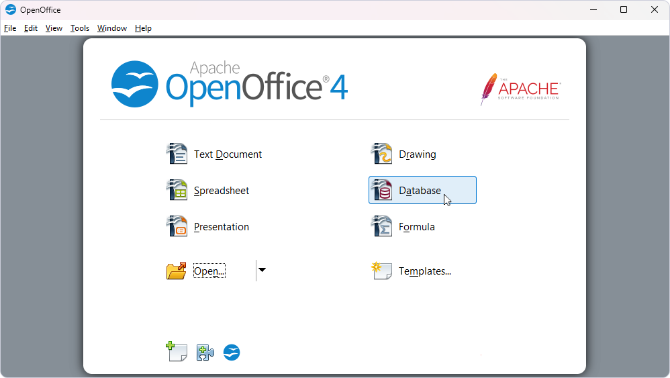Click the OpenOffice title bar app icon
670x378 pixels.
(11, 9)
